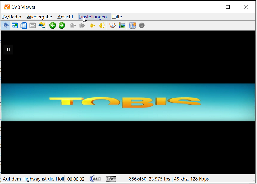Open the picture settings color icon
This screenshot has width=257, height=184.
122,26
